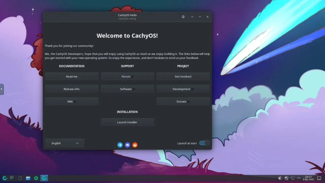Click the clock showing 23:17
325x183 pixels.
point(308,178)
